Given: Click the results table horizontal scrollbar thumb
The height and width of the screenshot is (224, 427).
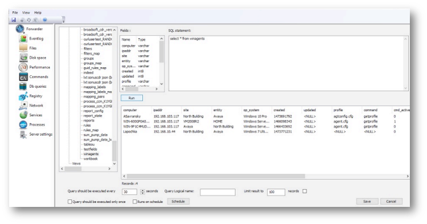Looking at the screenshot, I should (x=216, y=176).
